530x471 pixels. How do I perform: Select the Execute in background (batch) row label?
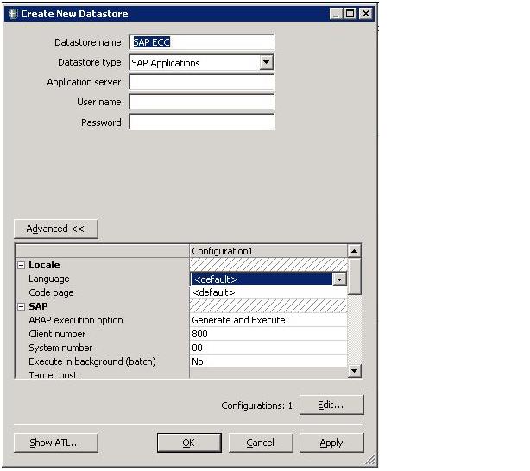coord(92,361)
